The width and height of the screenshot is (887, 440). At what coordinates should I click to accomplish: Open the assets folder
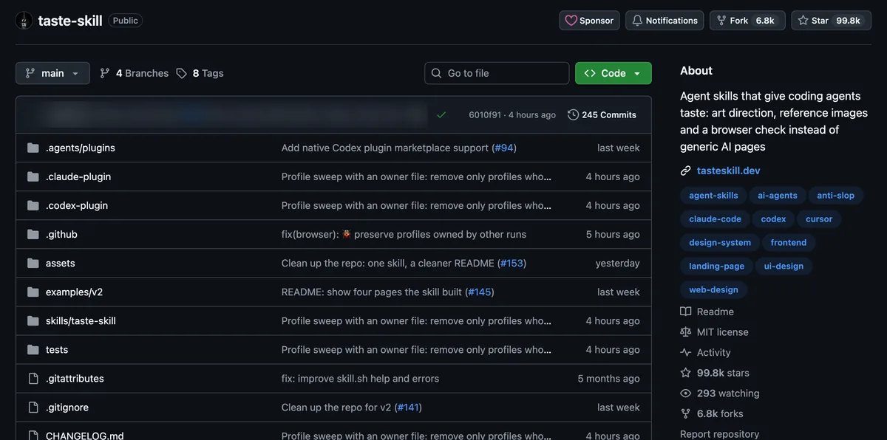pos(61,263)
